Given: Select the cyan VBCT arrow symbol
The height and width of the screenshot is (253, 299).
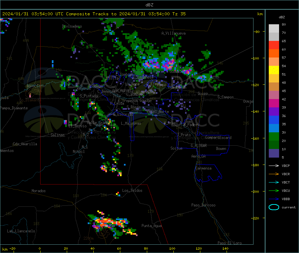Looking at the screenshot, I should pyautogui.click(x=274, y=183).
